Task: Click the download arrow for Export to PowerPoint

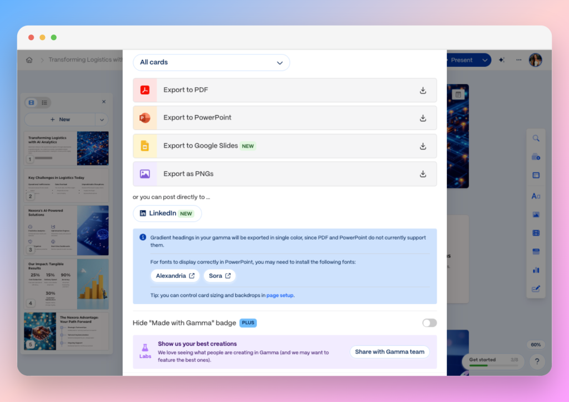Action: (x=423, y=118)
